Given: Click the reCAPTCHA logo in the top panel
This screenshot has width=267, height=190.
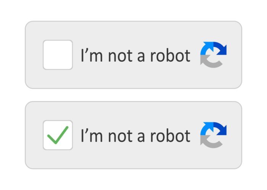Looking at the screenshot, I should coord(213,55).
